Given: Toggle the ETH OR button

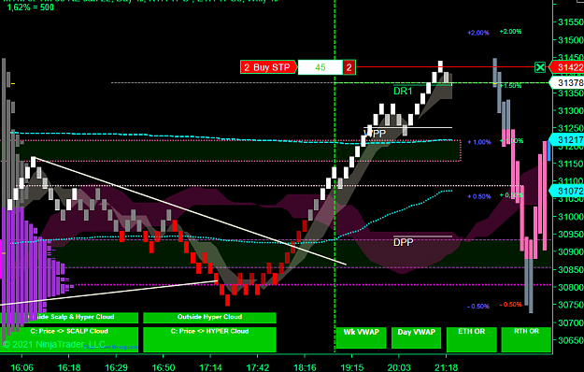Looking at the screenshot, I should coord(472,339).
